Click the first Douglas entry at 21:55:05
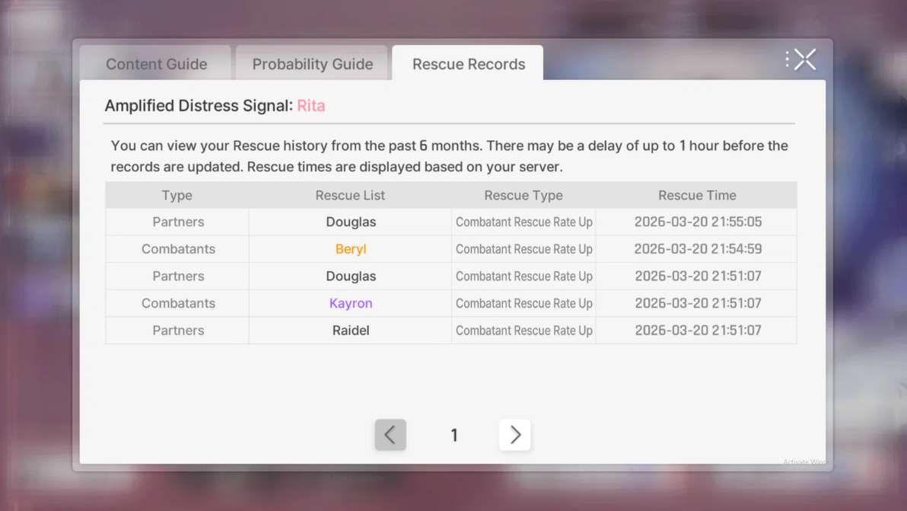This screenshot has width=907, height=511. tap(351, 222)
